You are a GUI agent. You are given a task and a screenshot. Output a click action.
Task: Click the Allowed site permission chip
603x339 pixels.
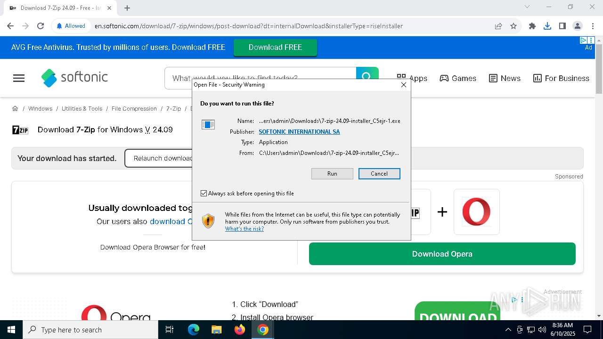pos(71,26)
